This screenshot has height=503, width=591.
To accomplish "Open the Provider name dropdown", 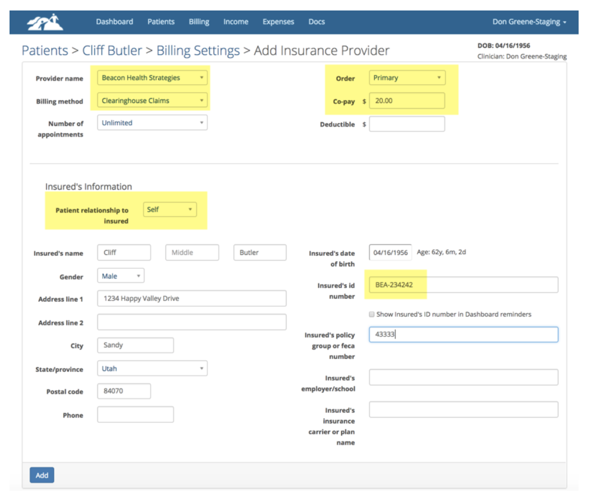I will tap(153, 78).
